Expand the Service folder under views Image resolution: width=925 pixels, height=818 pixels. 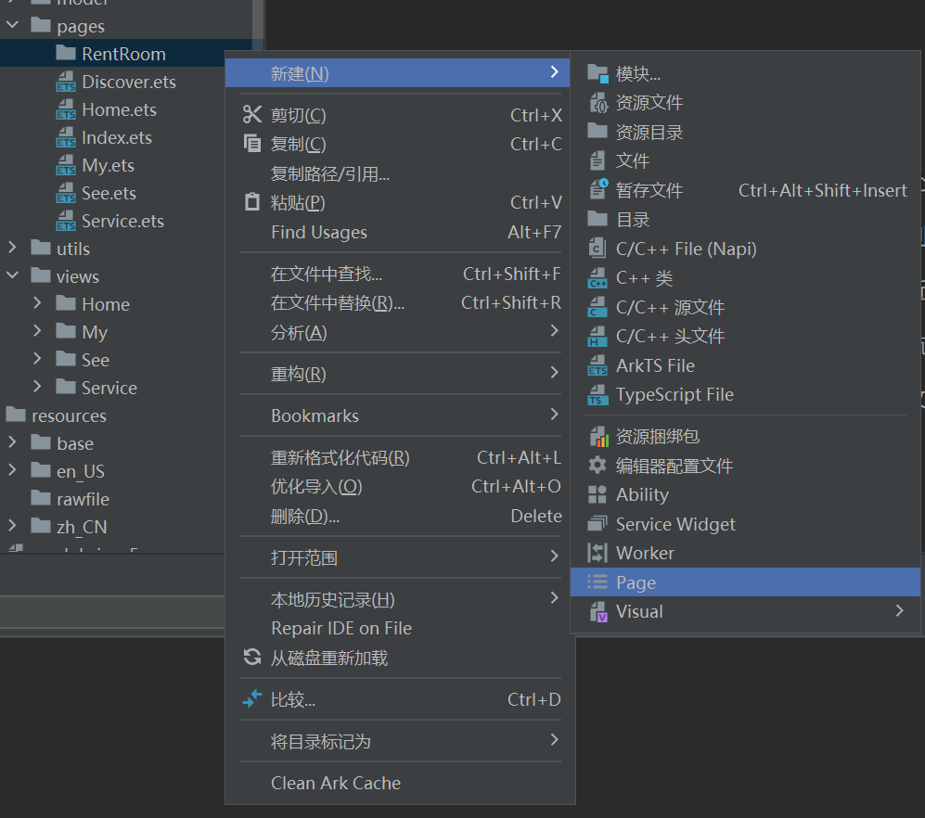pyautogui.click(x=37, y=387)
